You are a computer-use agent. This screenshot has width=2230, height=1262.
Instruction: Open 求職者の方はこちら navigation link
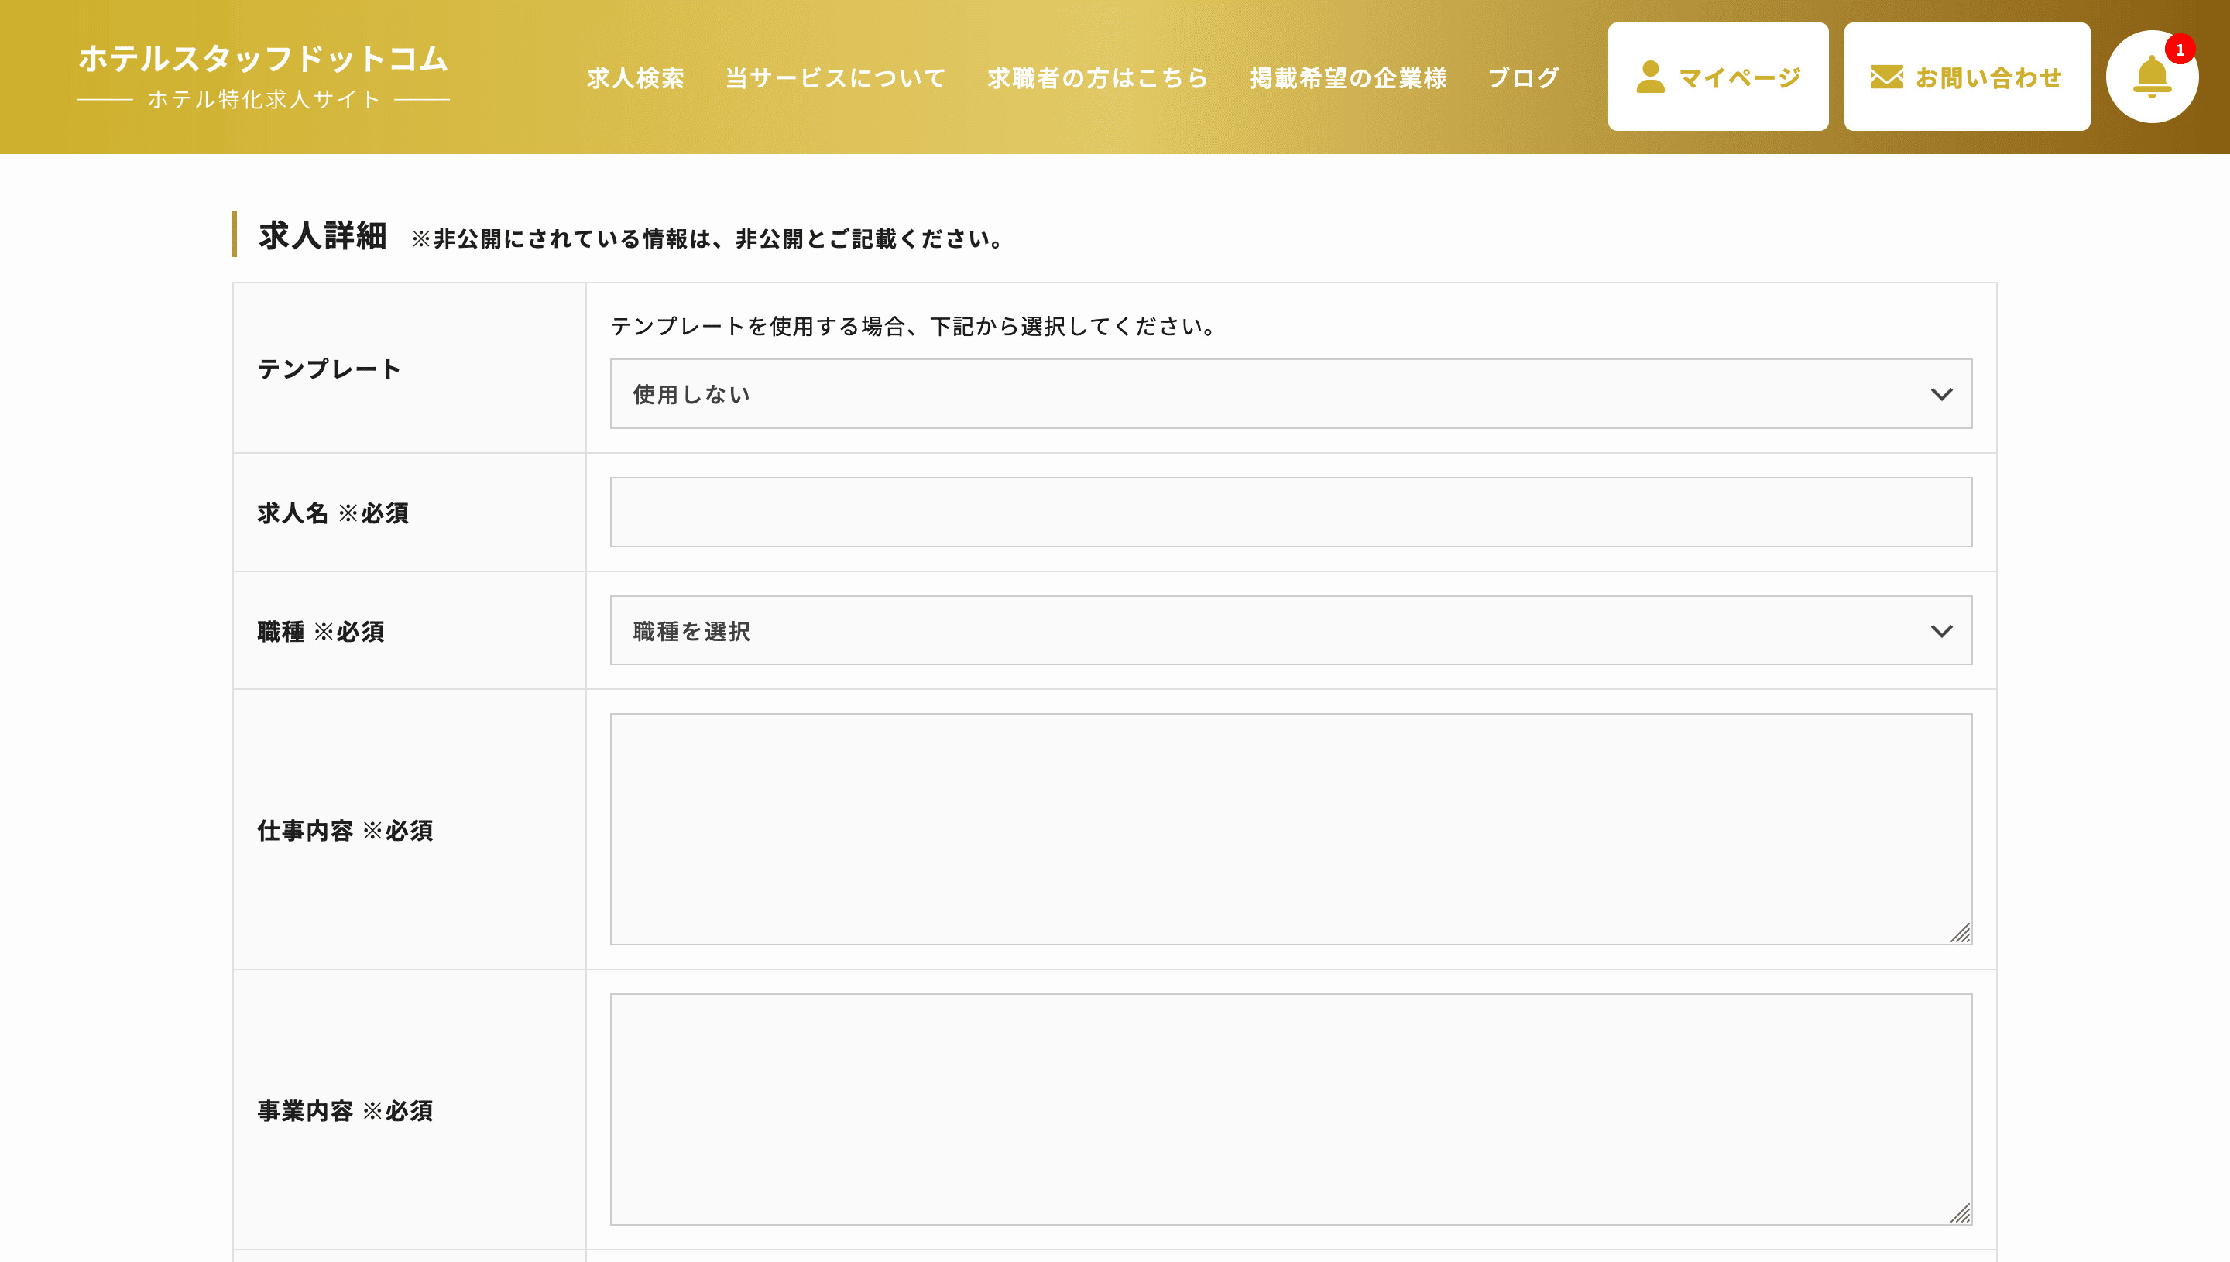coord(1097,78)
